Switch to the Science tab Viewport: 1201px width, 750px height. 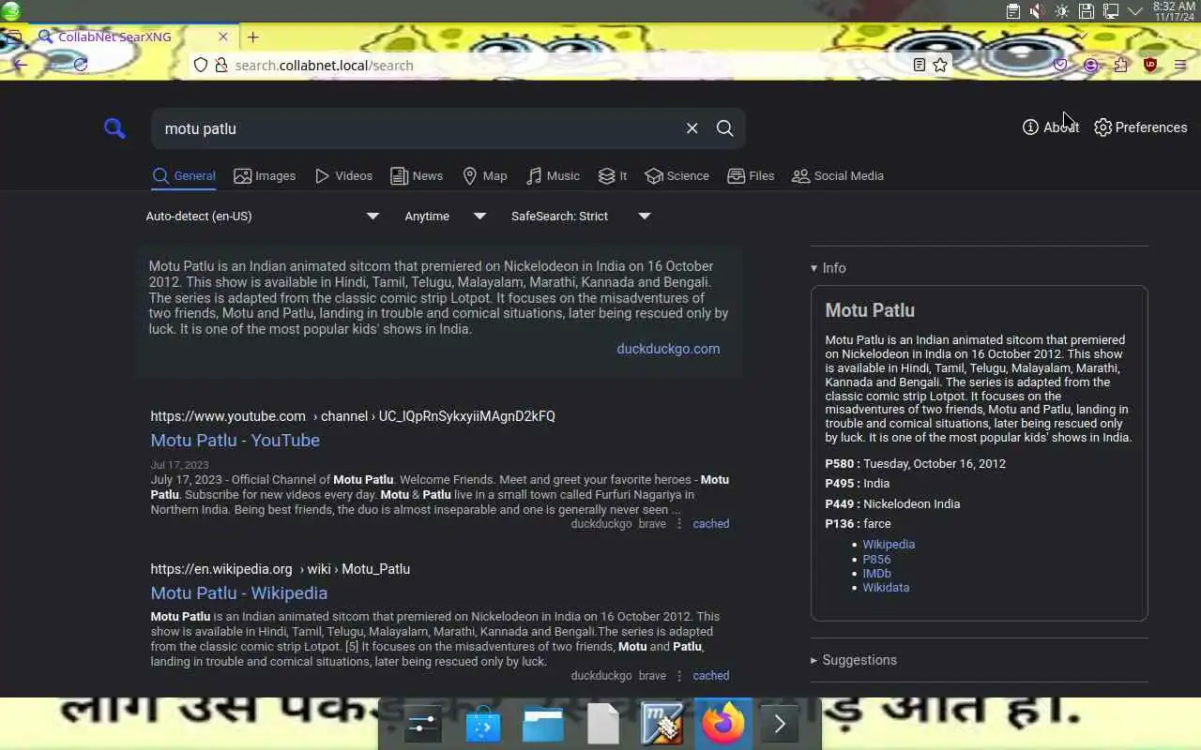[677, 175]
